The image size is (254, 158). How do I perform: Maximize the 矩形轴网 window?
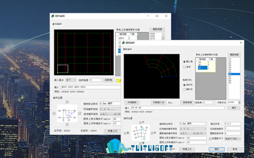(157, 16)
